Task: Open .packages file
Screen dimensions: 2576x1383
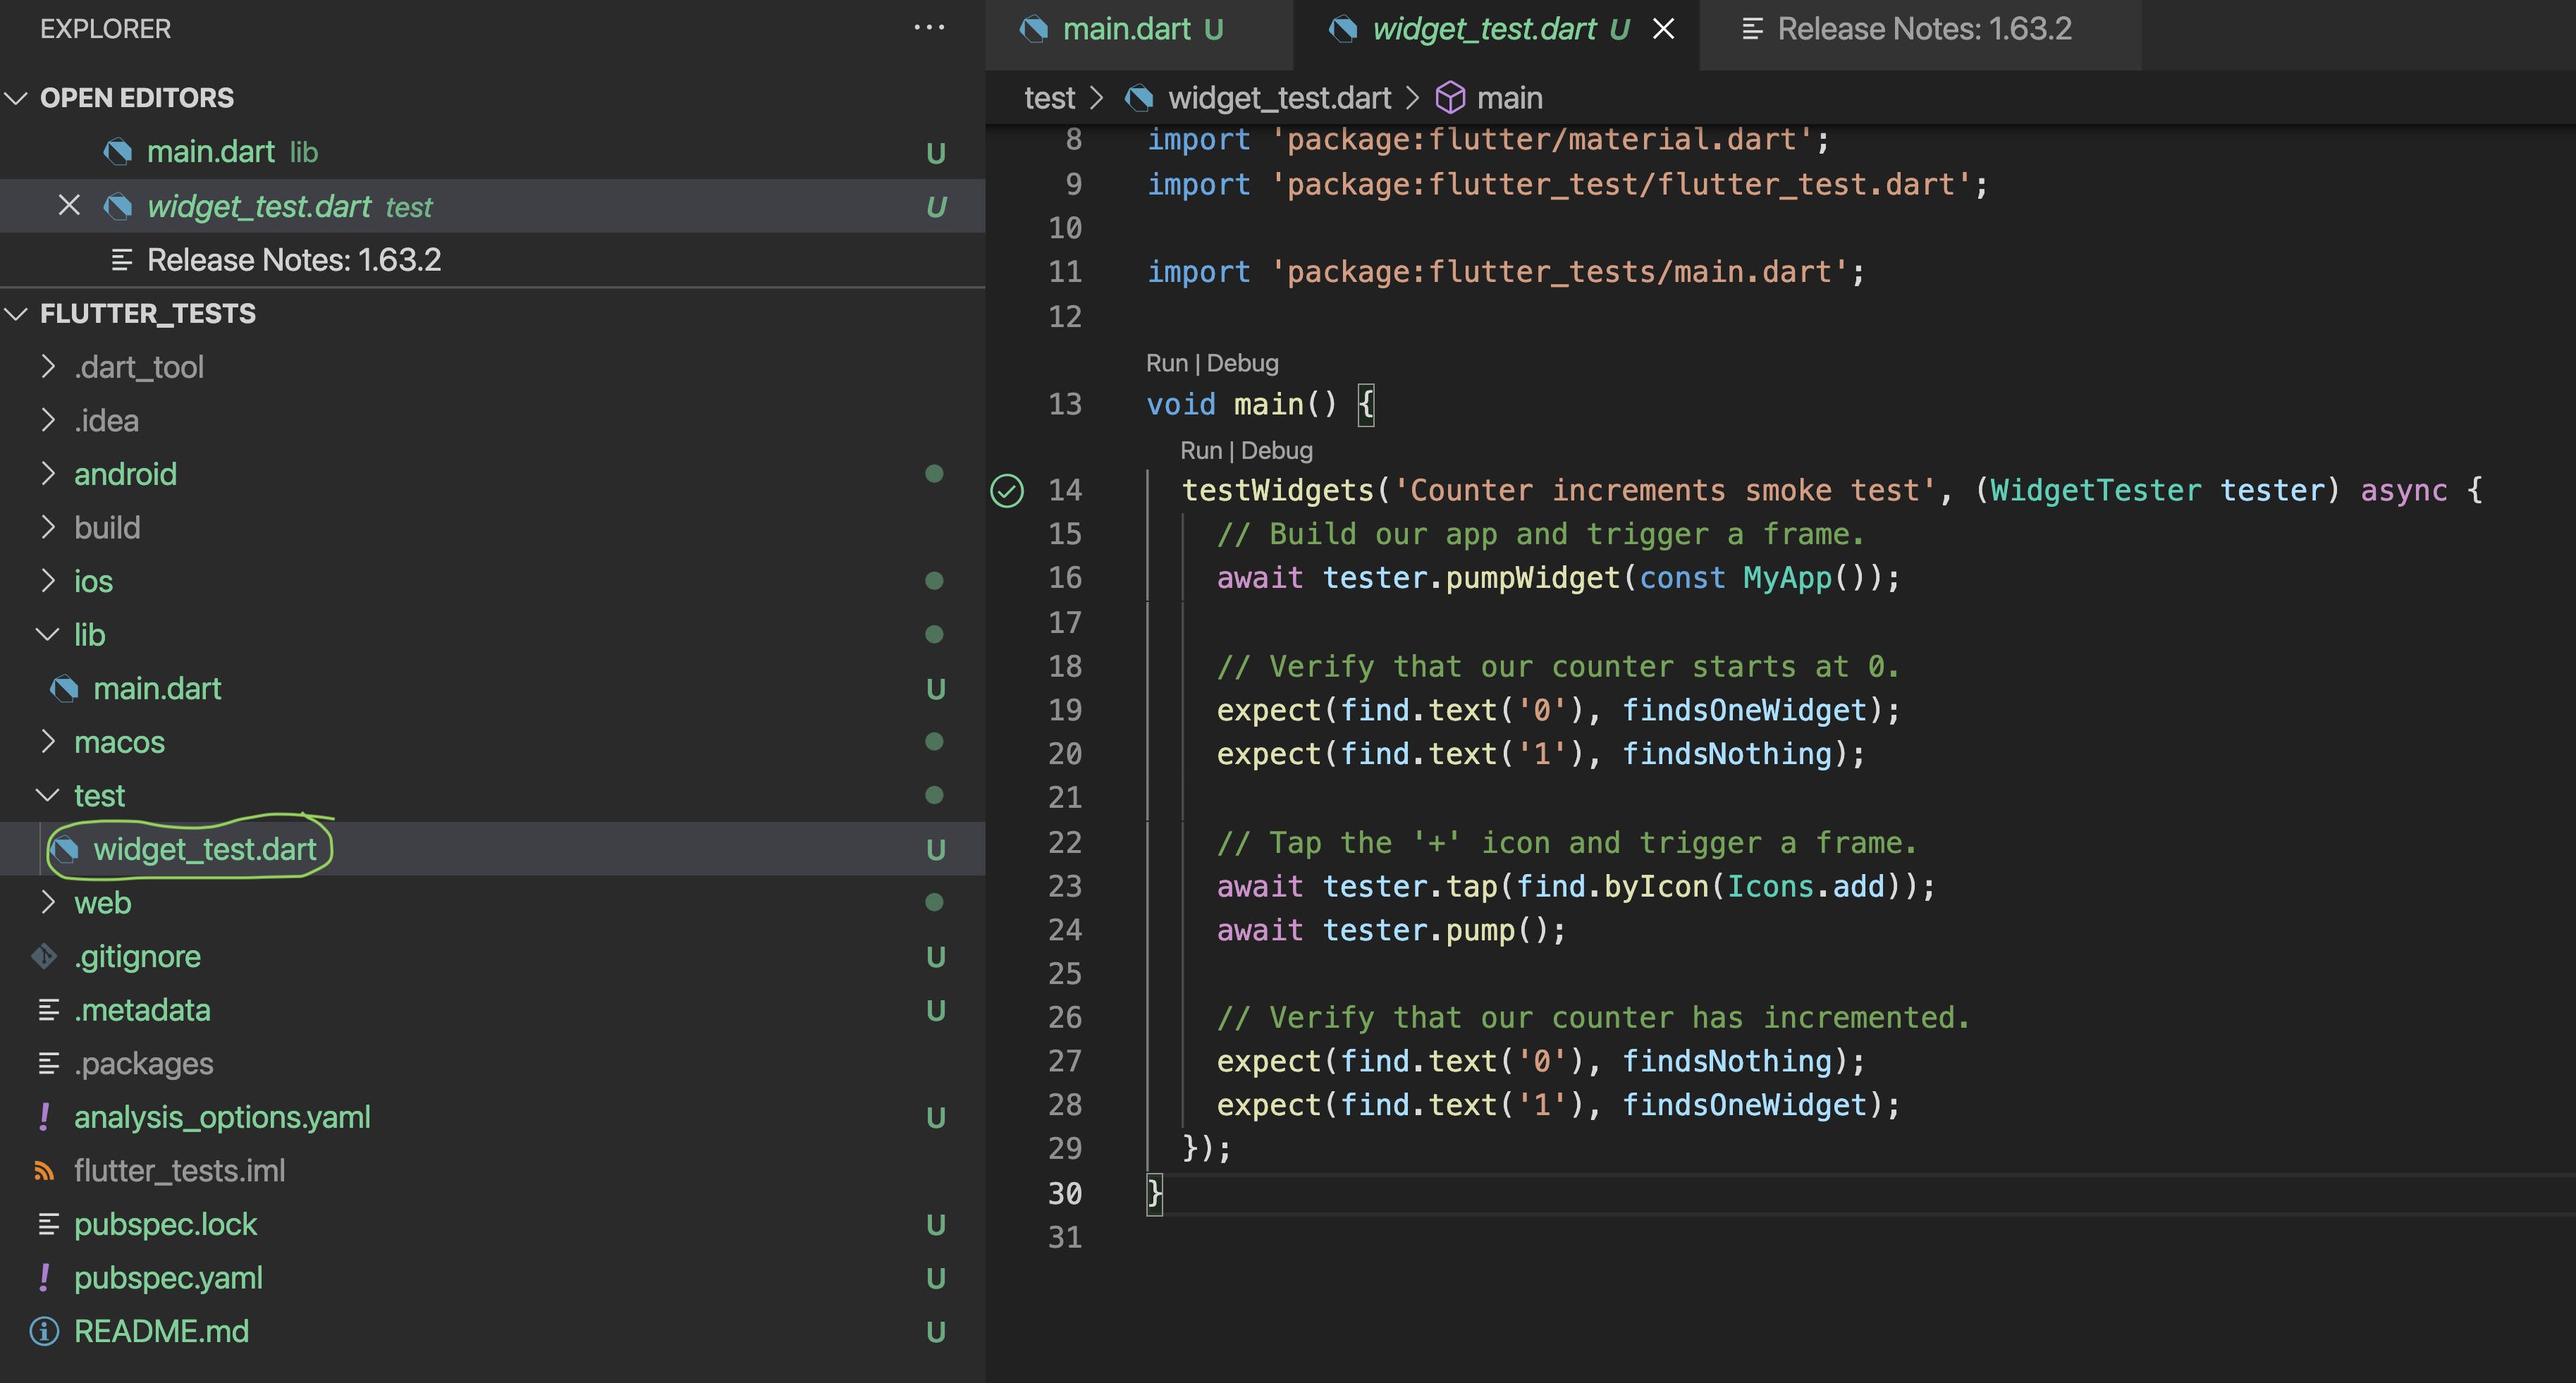Action: click(493, 1063)
